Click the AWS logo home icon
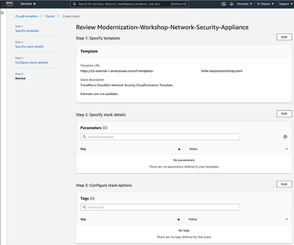 click(9, 4)
